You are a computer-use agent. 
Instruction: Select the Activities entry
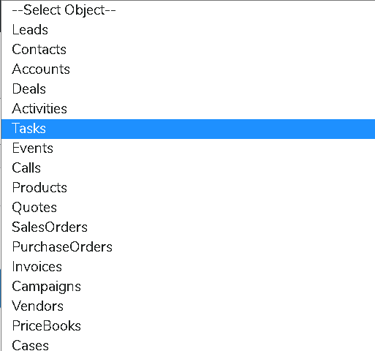[188, 109]
